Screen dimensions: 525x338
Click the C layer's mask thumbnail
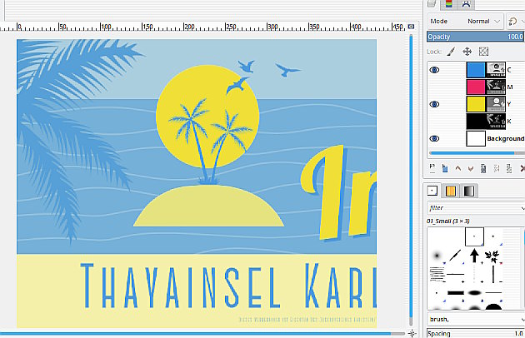[x=496, y=70]
